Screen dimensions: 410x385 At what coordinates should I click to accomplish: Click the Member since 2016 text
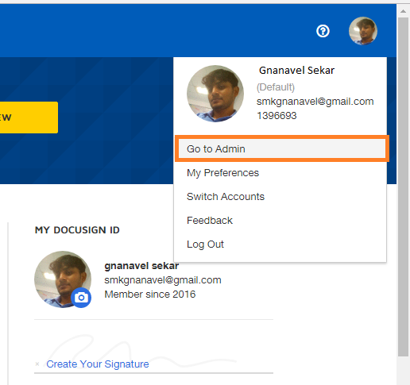pos(150,295)
